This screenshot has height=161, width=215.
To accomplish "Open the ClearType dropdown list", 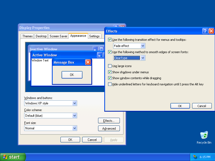I will click(x=143, y=58).
